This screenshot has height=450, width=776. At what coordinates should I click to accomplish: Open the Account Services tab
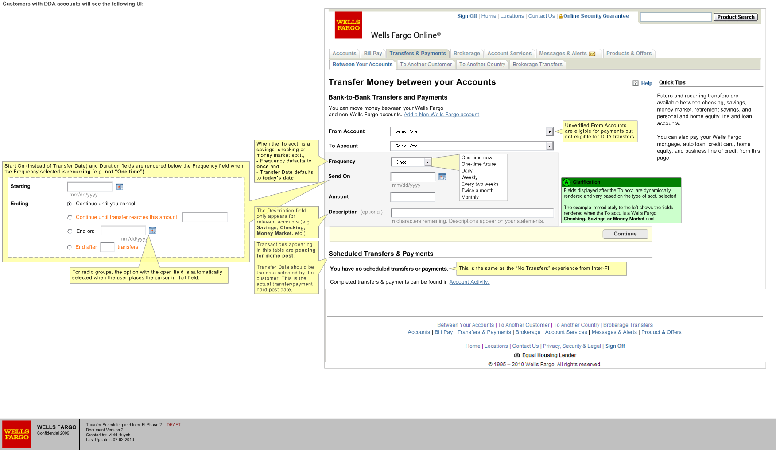tap(509, 54)
